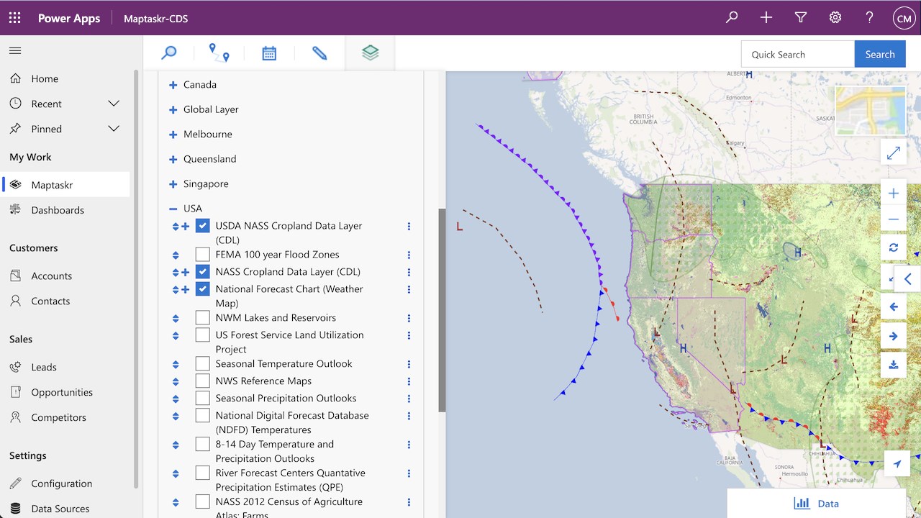Open the calendar scheduling tool

click(x=269, y=53)
